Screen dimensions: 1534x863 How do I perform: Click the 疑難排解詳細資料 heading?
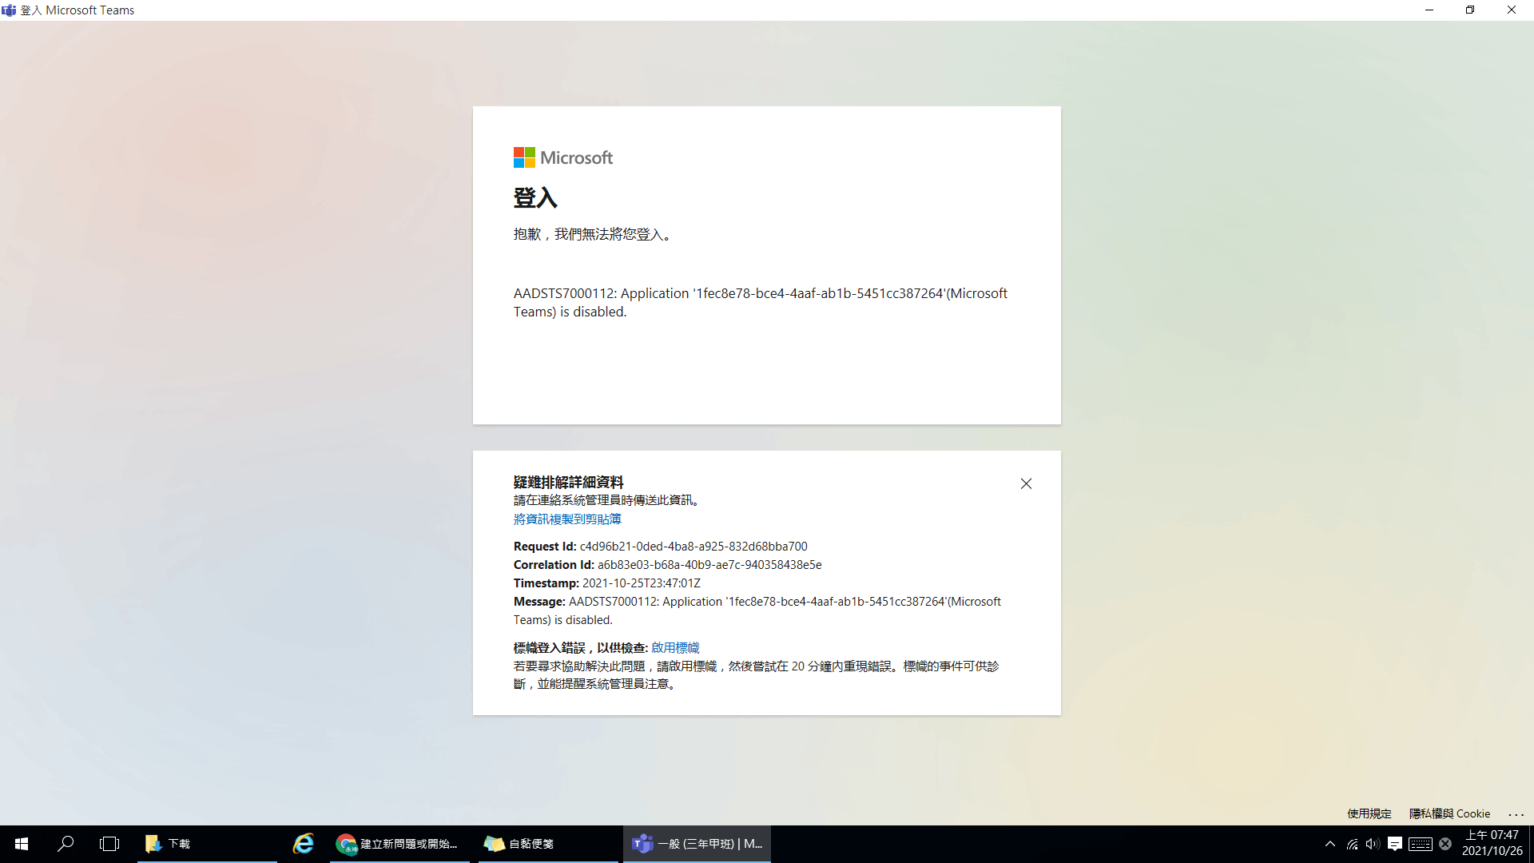[x=568, y=482]
